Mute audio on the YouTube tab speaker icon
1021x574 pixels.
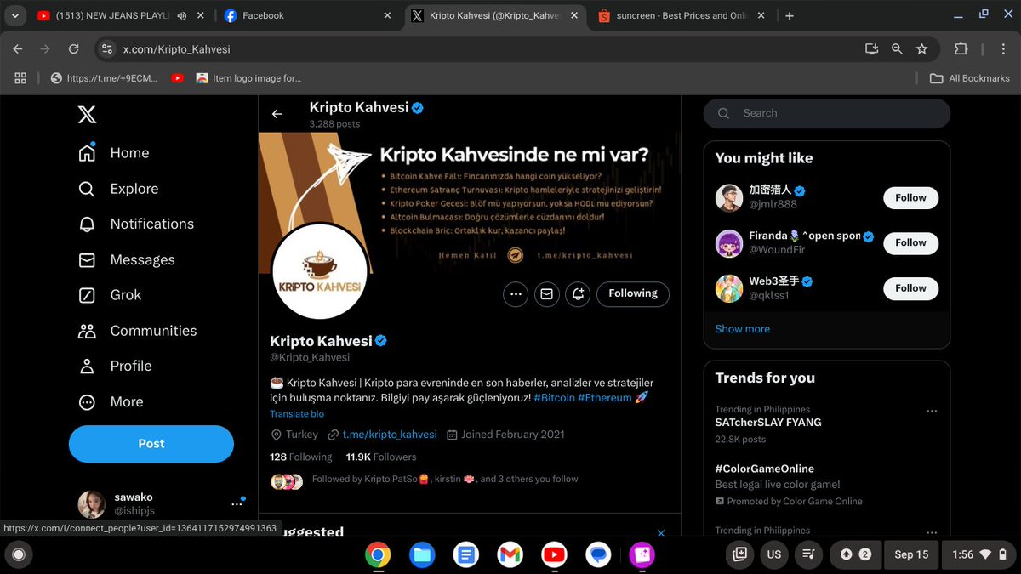(181, 15)
